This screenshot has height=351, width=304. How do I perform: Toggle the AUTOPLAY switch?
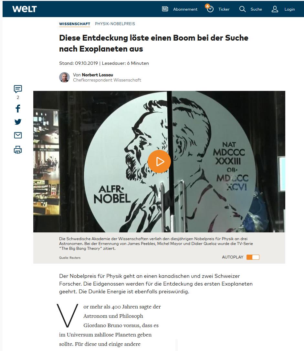tap(253, 257)
